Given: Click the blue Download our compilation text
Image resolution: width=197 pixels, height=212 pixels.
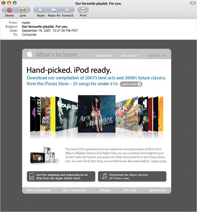Looking at the screenshot, I should click(96, 81).
